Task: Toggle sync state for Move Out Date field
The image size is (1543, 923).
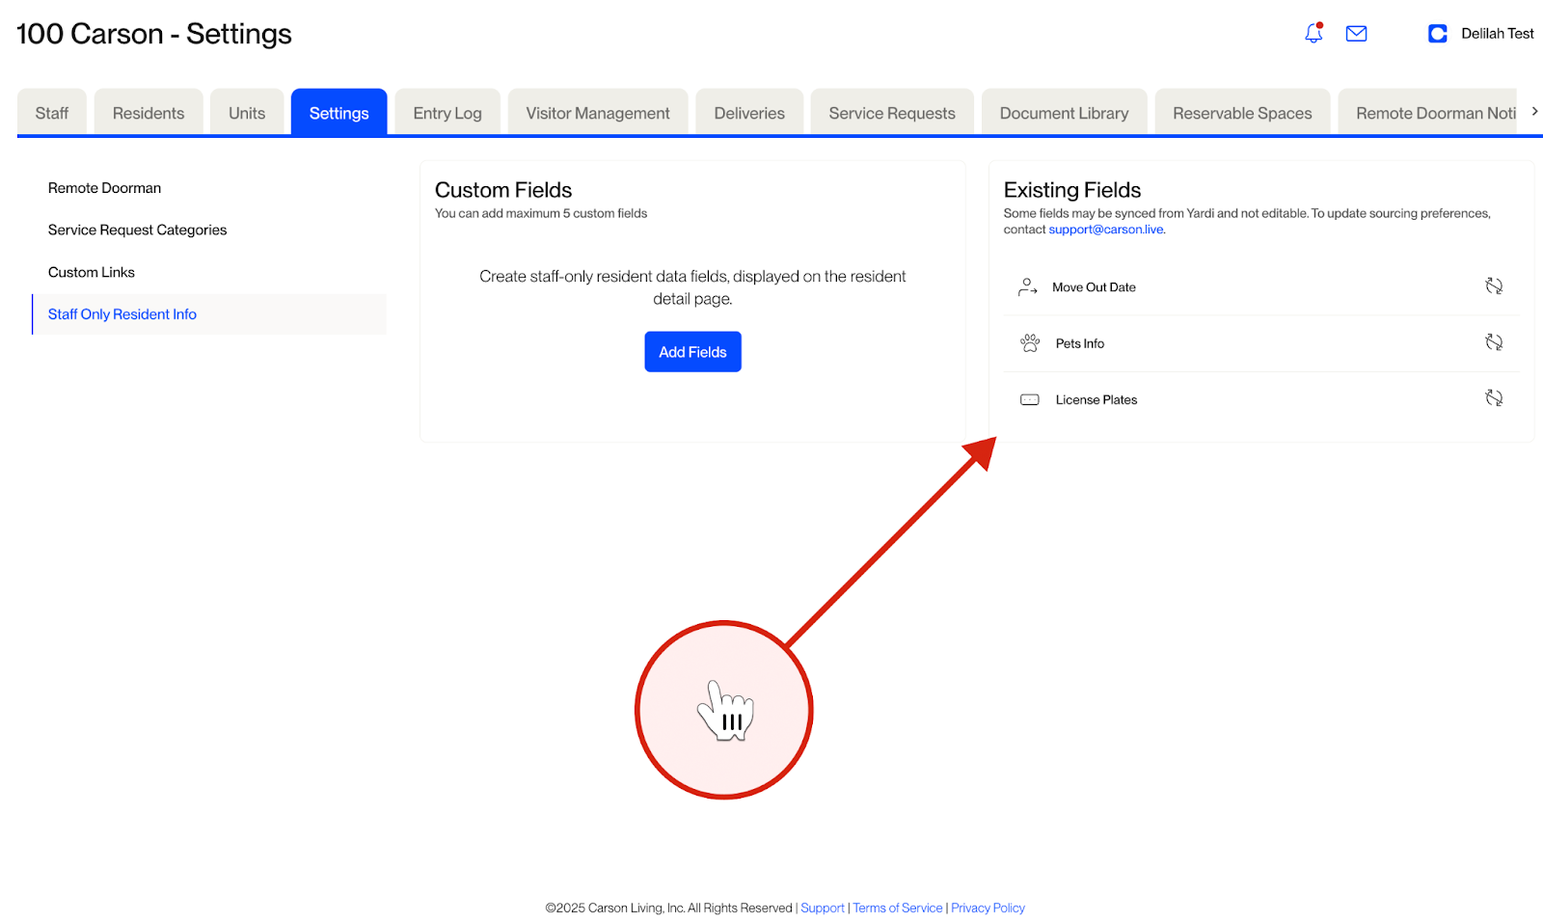Action: point(1495,285)
